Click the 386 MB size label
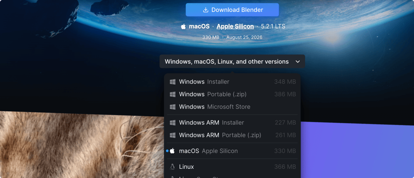 pos(285,94)
